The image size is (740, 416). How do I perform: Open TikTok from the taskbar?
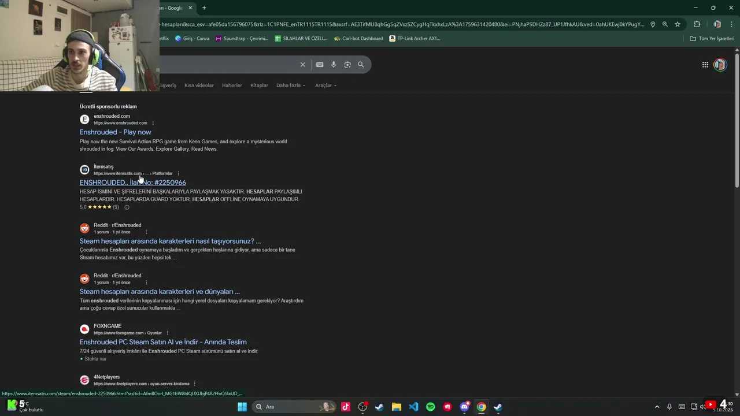346,407
